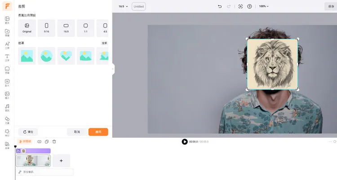Click the split icon above the timeline
This screenshot has height=180, width=337.
coord(40,142)
